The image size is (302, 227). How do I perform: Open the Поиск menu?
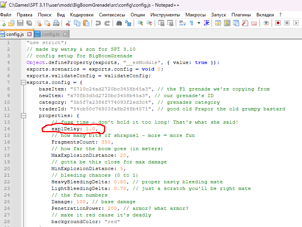[45, 15]
